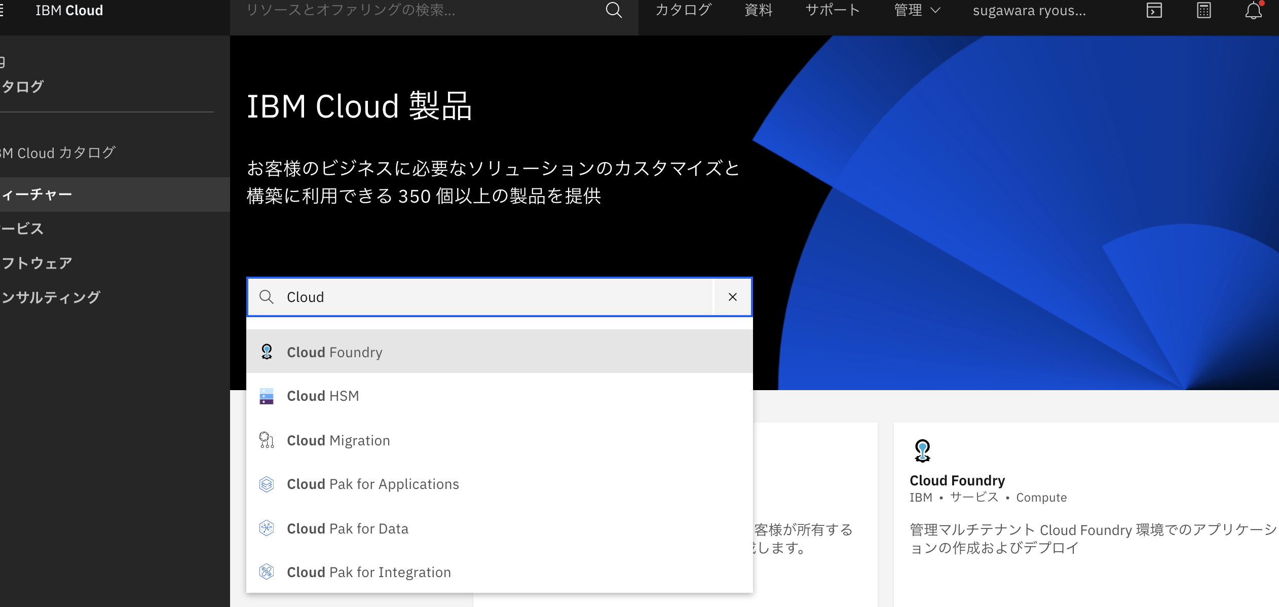Select Cloud Foundry from the suggestion list
Image resolution: width=1279 pixels, height=607 pixels.
pyautogui.click(x=334, y=352)
